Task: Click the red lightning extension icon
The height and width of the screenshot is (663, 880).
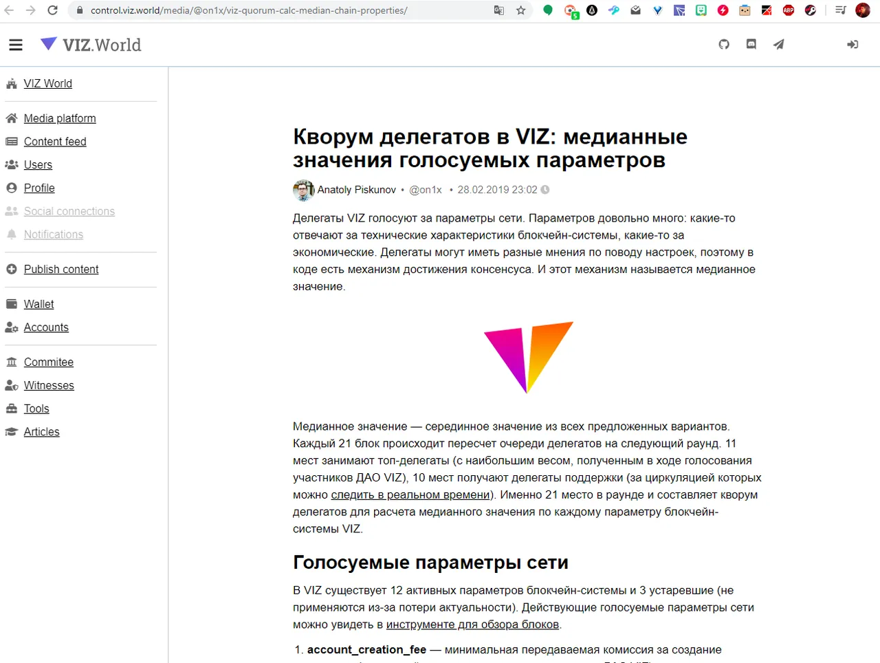Action: click(723, 10)
